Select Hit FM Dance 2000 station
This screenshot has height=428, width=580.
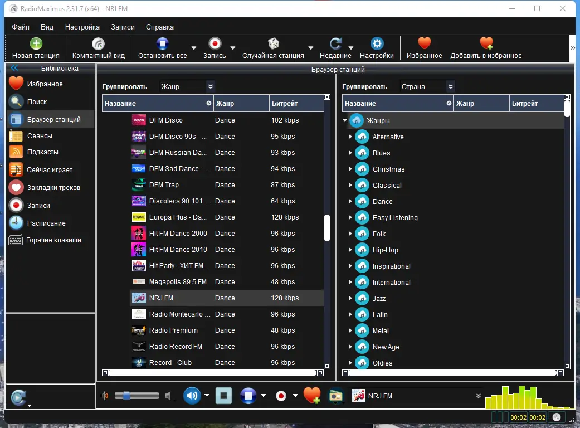point(227,234)
